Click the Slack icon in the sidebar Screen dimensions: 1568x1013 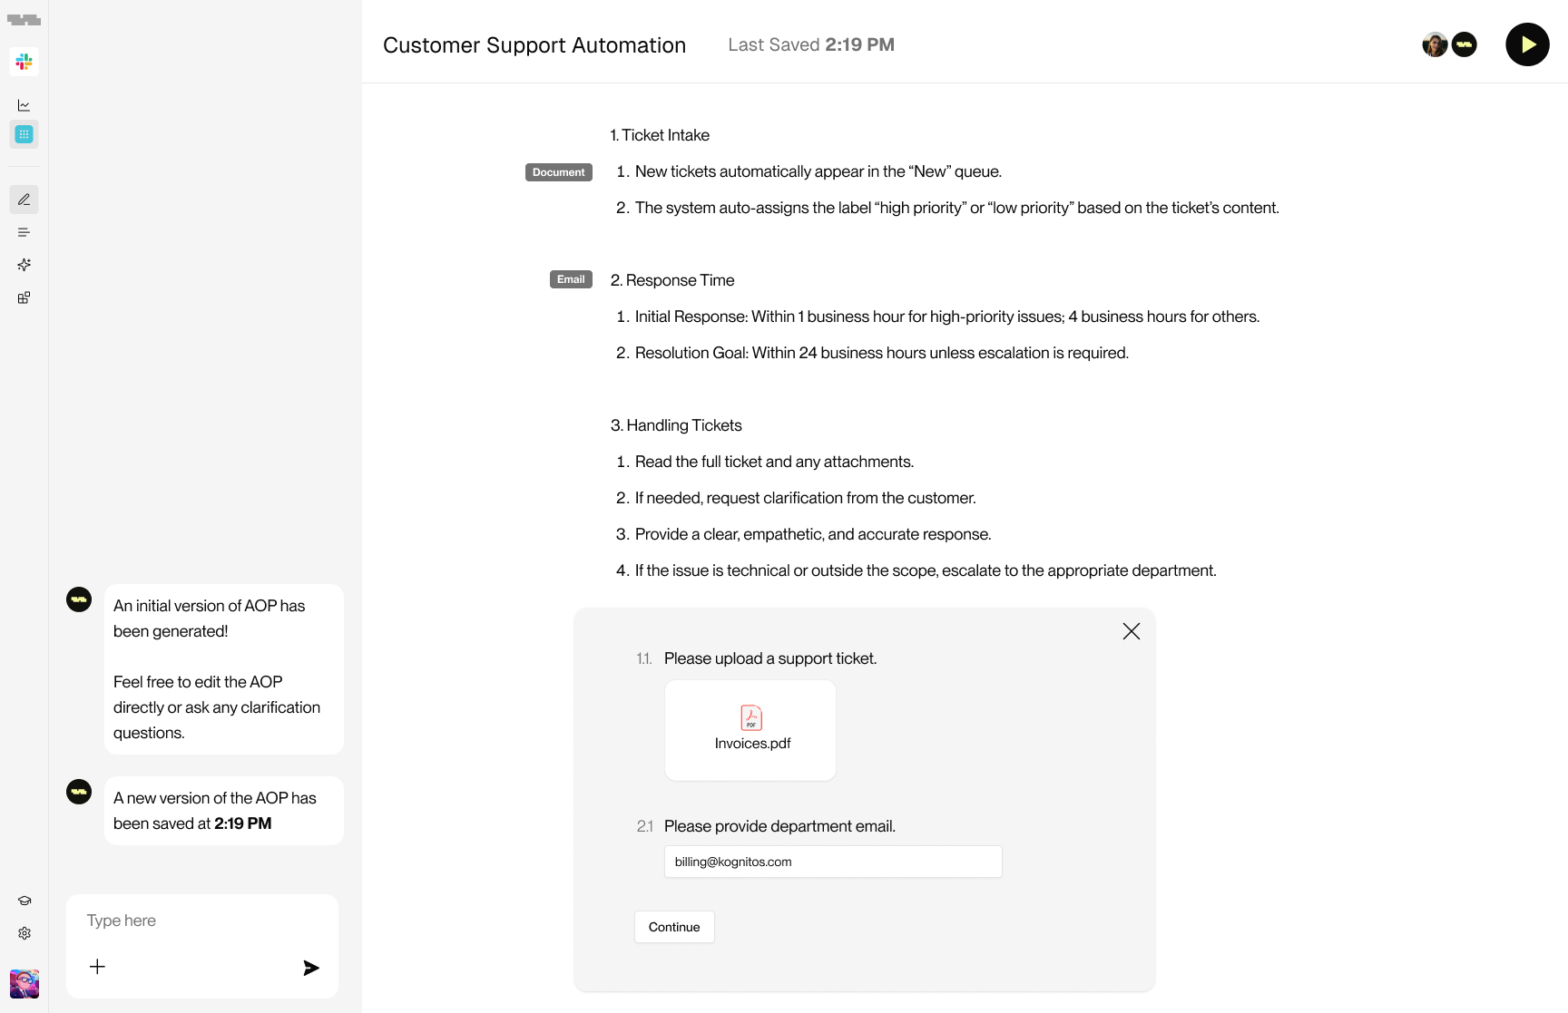coord(24,62)
